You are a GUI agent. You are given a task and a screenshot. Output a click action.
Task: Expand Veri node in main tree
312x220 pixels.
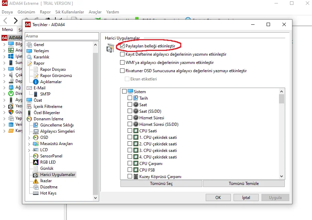coord(4,125)
